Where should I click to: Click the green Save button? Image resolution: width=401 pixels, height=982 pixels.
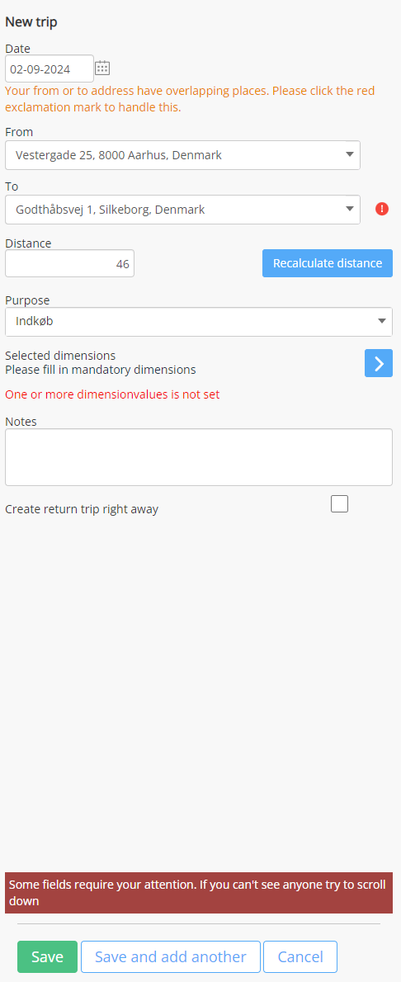click(48, 956)
